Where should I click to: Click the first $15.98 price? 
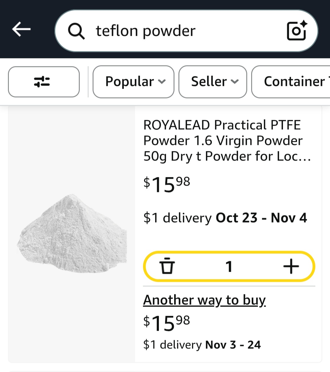point(167,184)
